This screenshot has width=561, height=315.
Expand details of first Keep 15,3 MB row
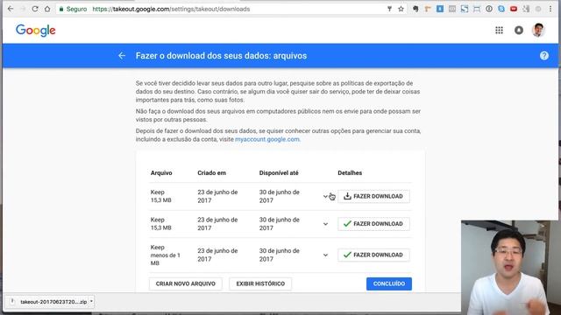[325, 196]
